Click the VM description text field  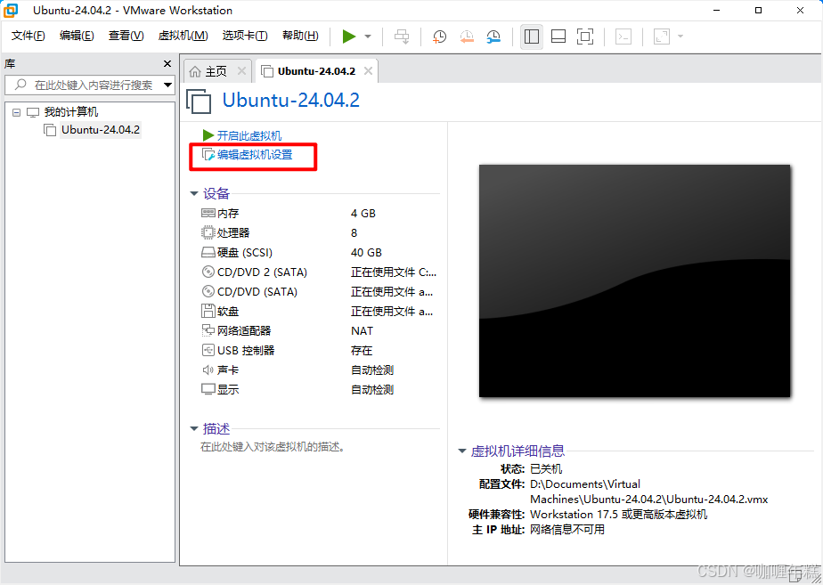pyautogui.click(x=273, y=447)
